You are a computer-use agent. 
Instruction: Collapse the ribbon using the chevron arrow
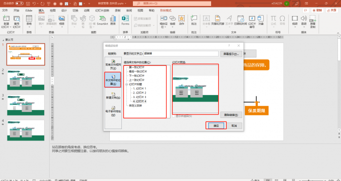[338, 33]
